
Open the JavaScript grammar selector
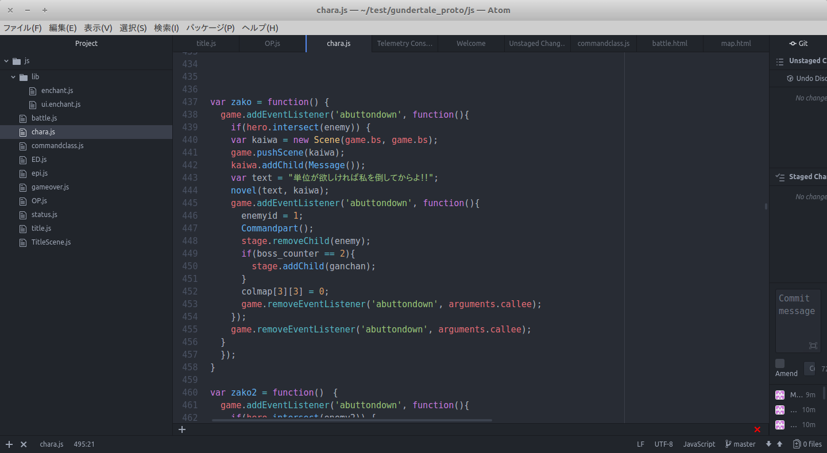coord(699,444)
